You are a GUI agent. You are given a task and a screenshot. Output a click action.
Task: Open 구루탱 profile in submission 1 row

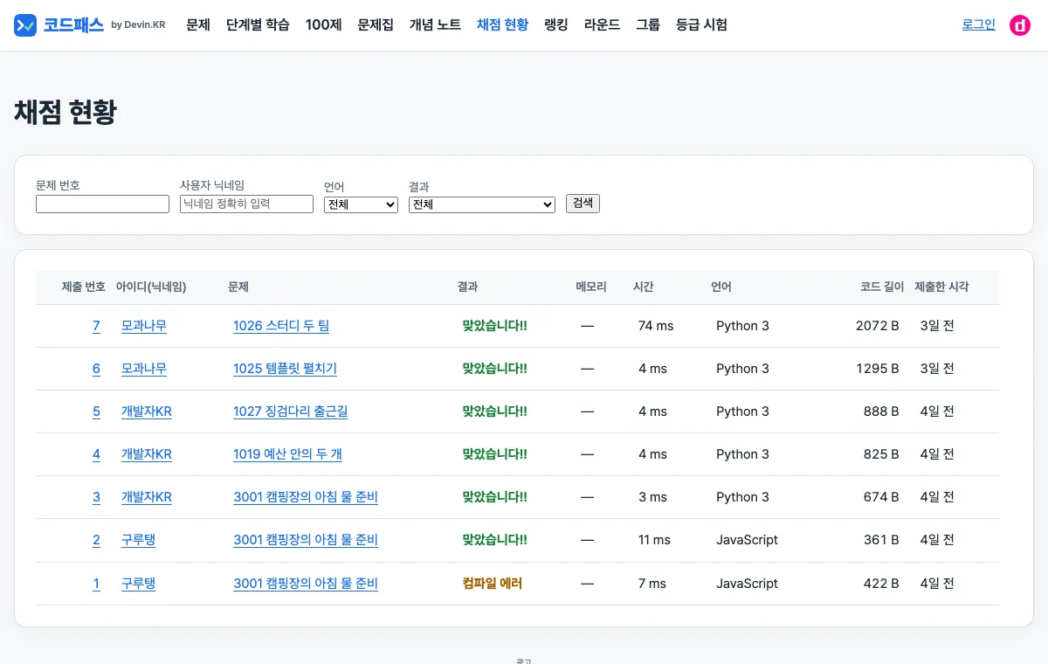[x=138, y=584]
